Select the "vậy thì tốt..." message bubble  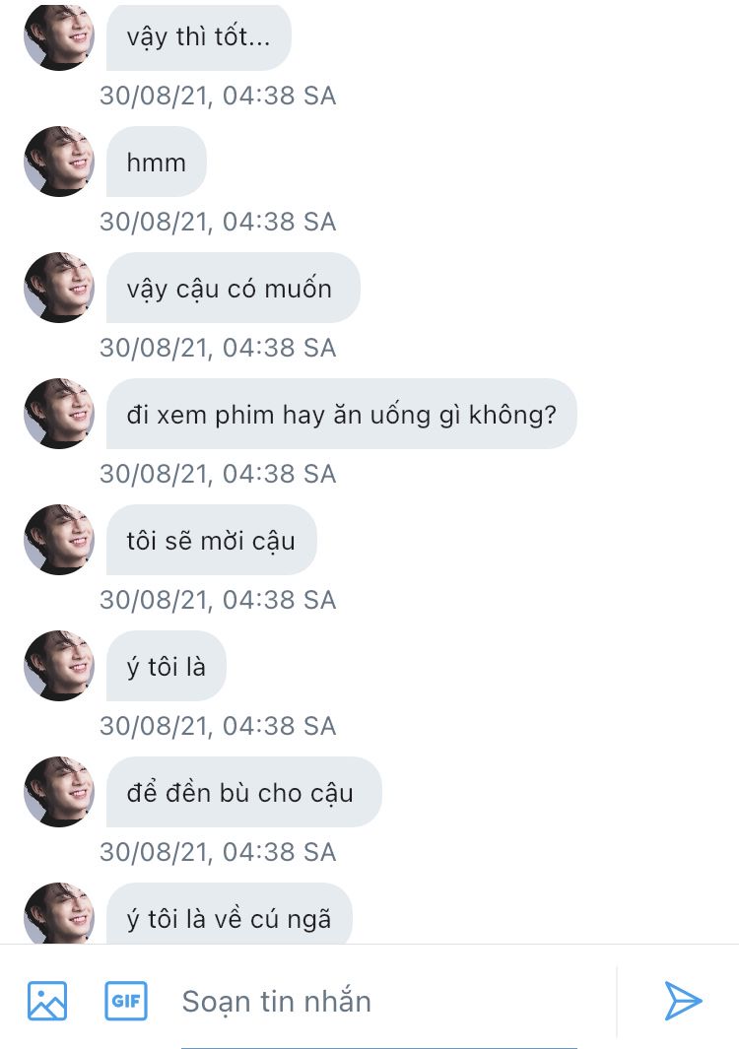point(199,37)
